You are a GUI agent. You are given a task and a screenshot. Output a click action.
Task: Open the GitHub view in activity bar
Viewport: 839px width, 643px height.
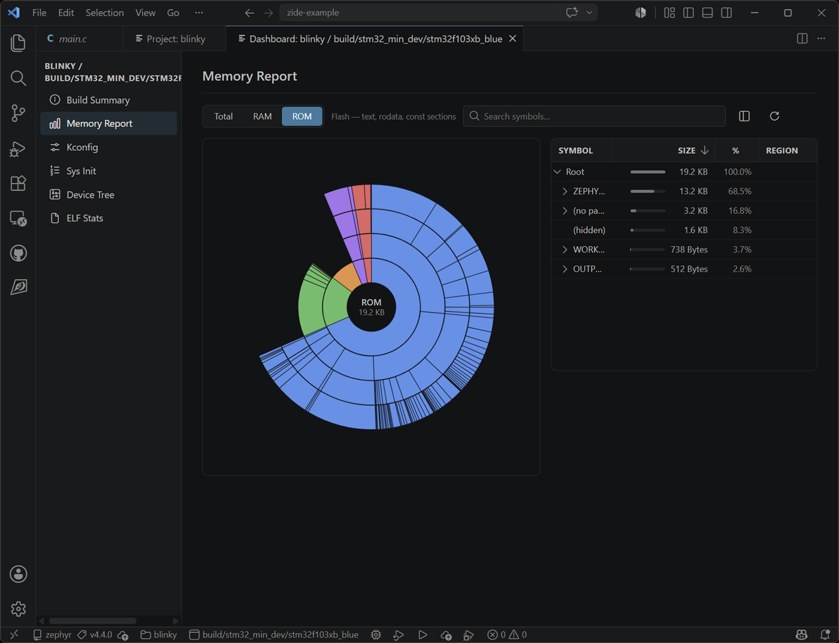pyautogui.click(x=18, y=253)
